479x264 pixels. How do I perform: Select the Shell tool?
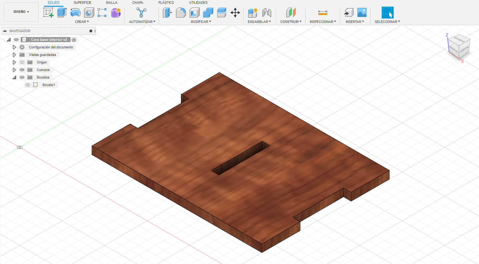coord(194,13)
